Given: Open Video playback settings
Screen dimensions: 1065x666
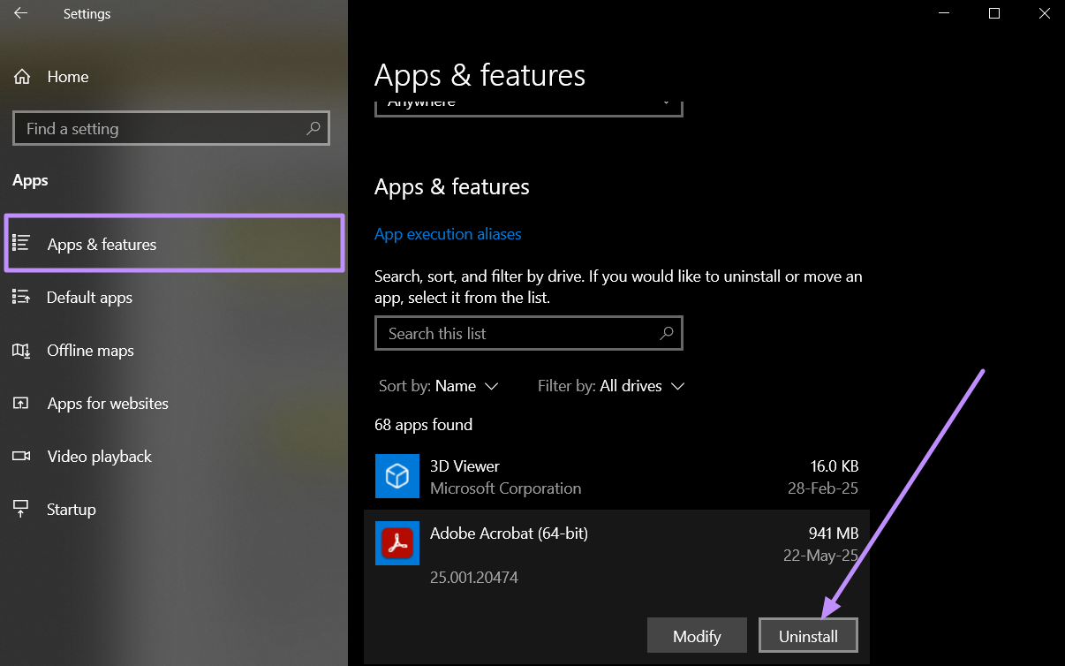Looking at the screenshot, I should tap(174, 457).
